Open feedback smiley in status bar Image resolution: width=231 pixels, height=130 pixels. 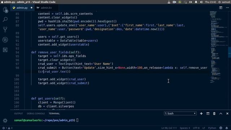(x=221, y=128)
